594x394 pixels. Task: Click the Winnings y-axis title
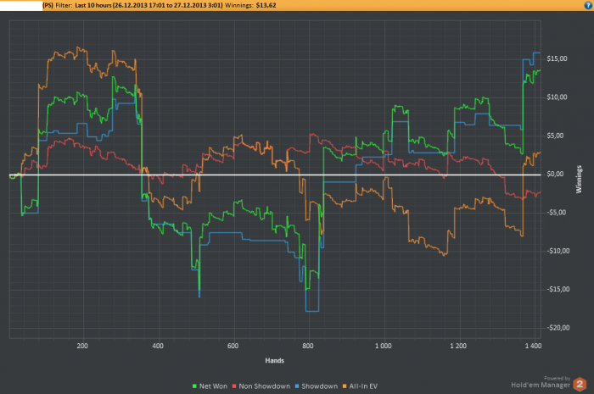point(579,180)
